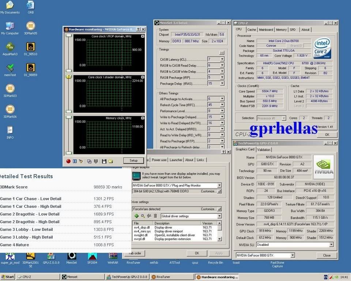
Task: Click the Setup button in Hardware monitoring
Action: point(133,161)
